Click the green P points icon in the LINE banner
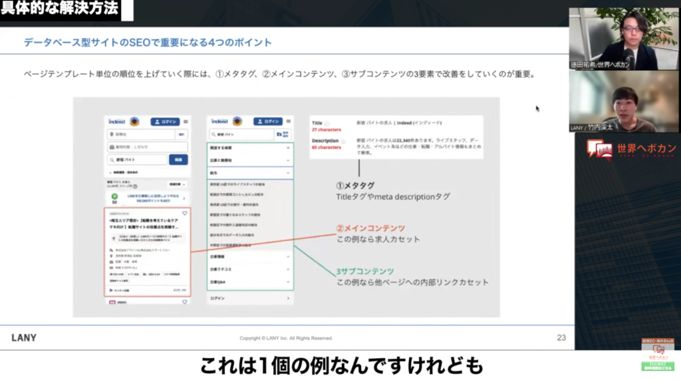Image resolution: width=681 pixels, height=380 pixels. (114, 196)
